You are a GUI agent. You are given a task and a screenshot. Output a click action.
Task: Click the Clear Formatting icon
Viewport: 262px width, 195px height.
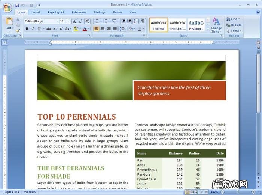[87, 21]
